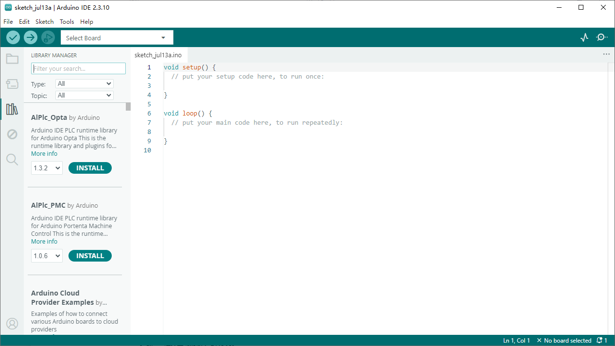This screenshot has width=615, height=346.
Task: Open More info for AlPlc_Opta
Action: pos(44,154)
